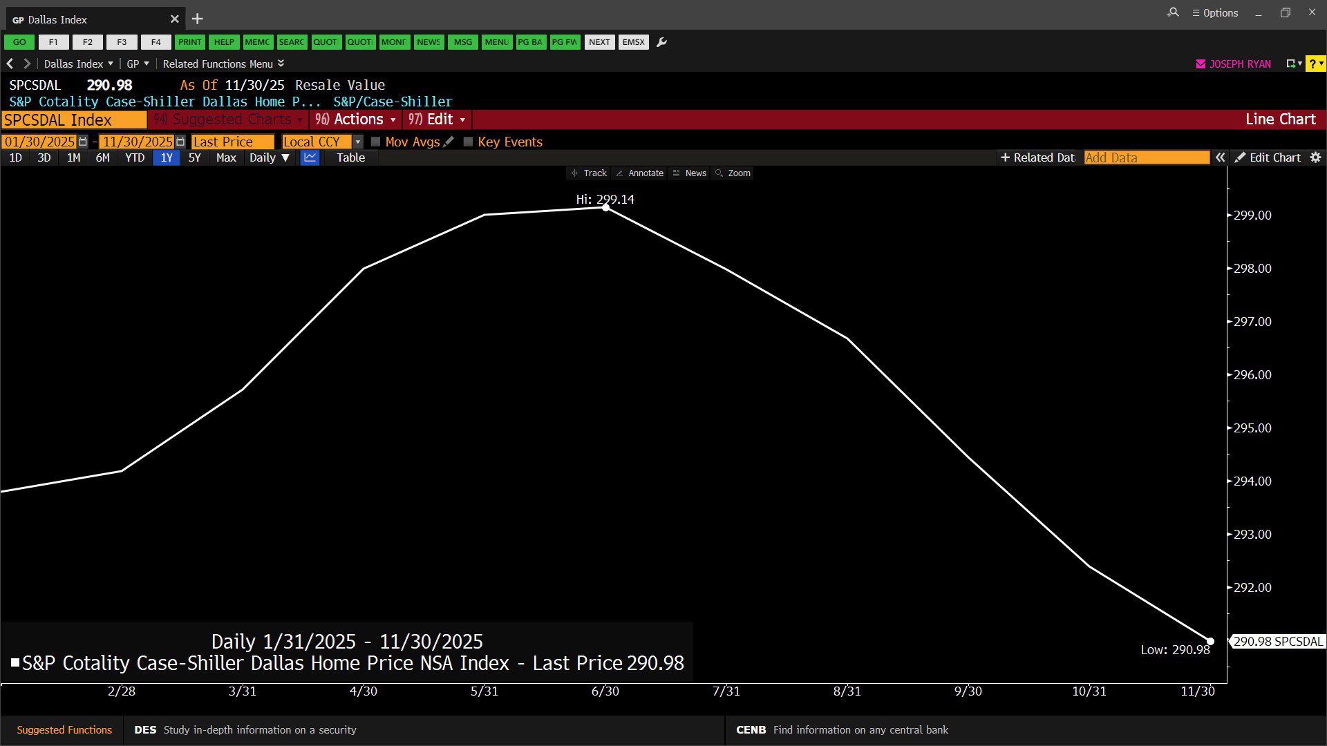Viewport: 1327px width, 746px height.
Task: Click the Zoom tool on chart
Action: click(733, 173)
